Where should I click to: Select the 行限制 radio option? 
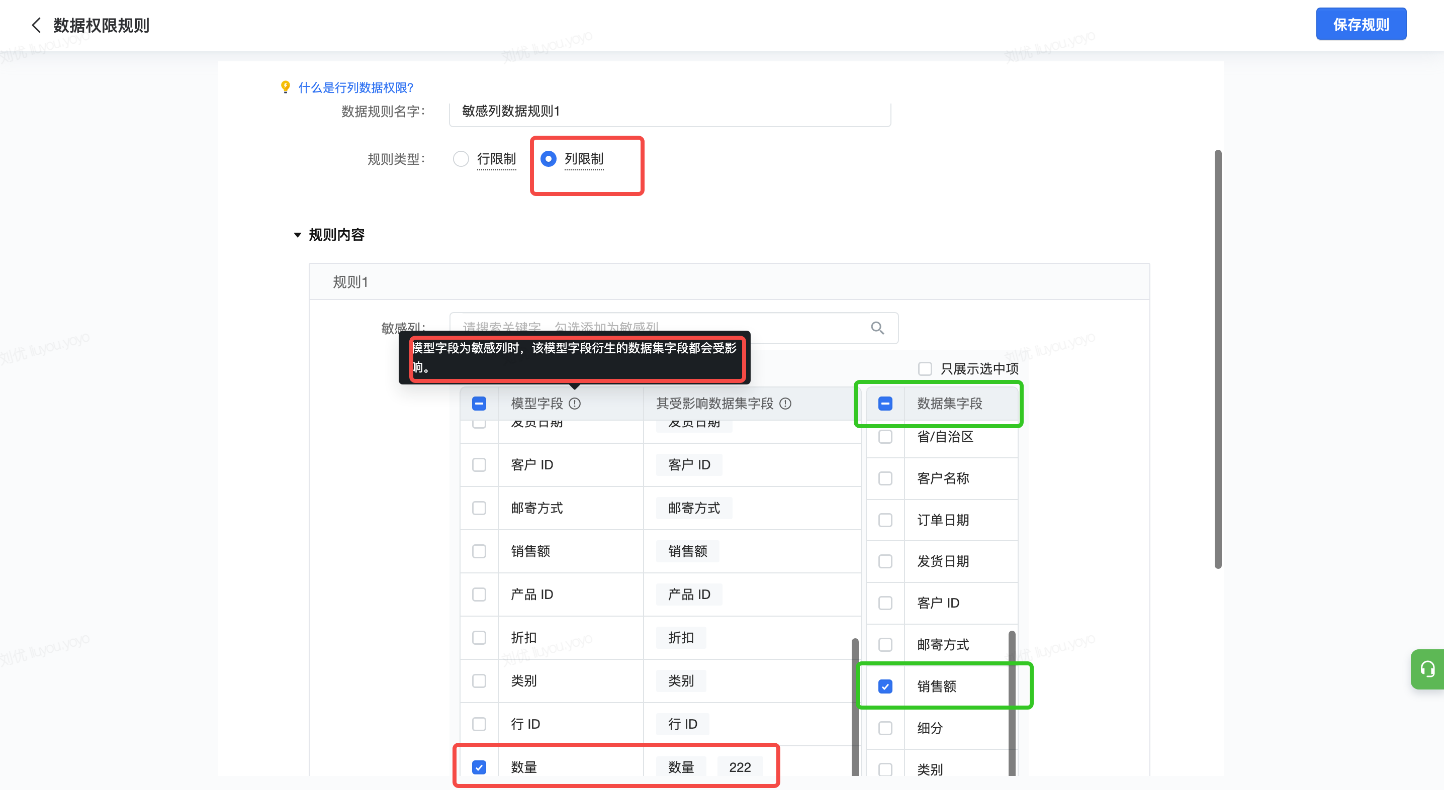pos(461,159)
